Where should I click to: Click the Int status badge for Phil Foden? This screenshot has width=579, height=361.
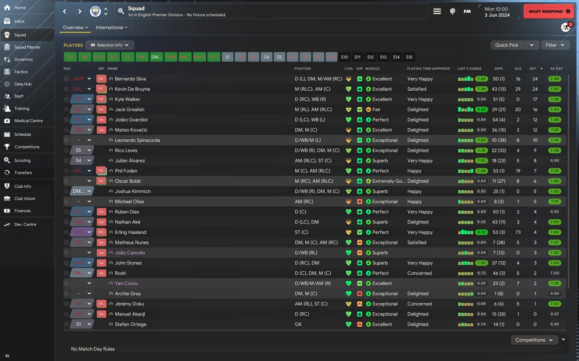pos(101,171)
